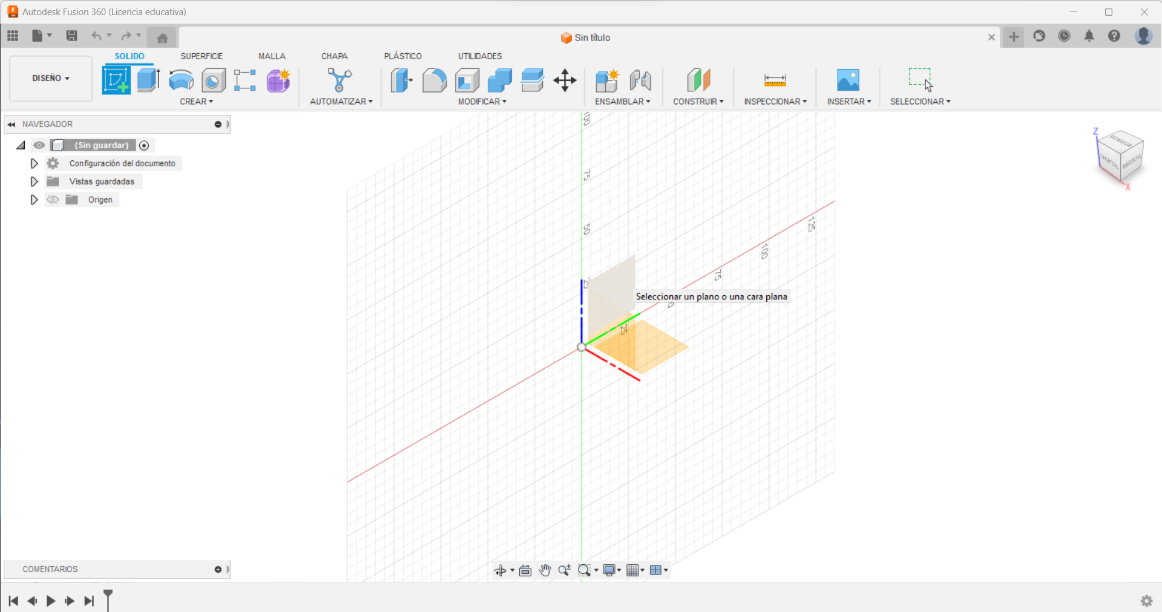This screenshot has width=1162, height=612.
Task: Activate the Move/Copy arrows icon
Action: [x=565, y=80]
